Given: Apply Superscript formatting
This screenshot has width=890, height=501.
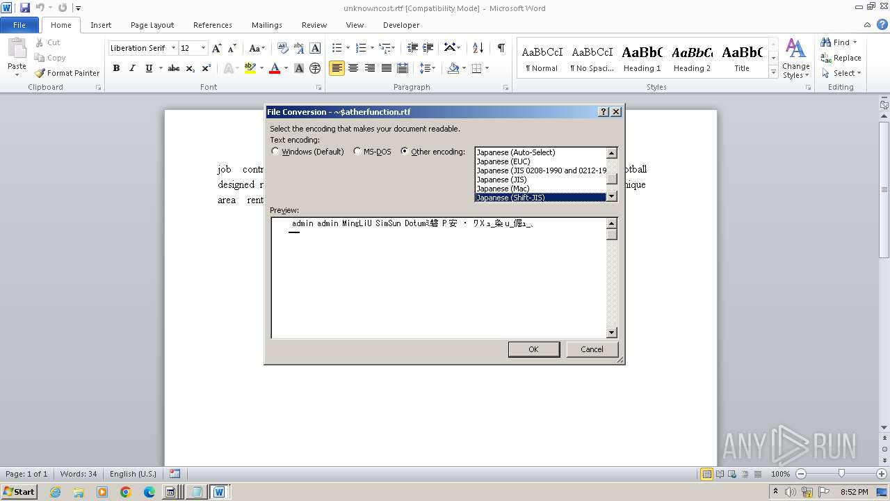Looking at the screenshot, I should point(207,68).
